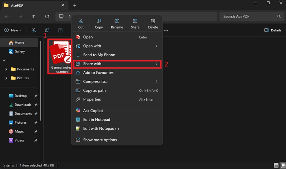Click the Forward navigation arrow
This screenshot has width=286, height=169.
click(x=20, y=16)
